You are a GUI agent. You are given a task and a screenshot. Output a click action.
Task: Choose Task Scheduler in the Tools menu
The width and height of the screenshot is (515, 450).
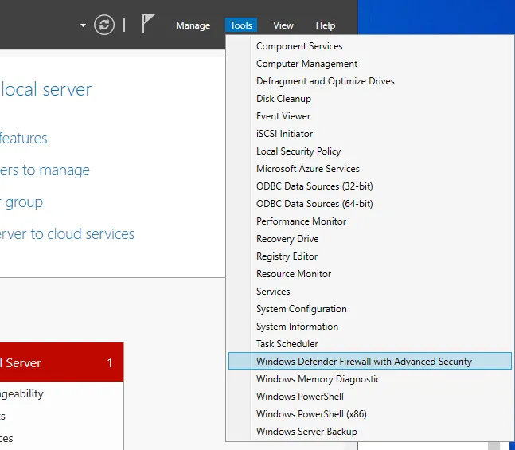point(287,344)
